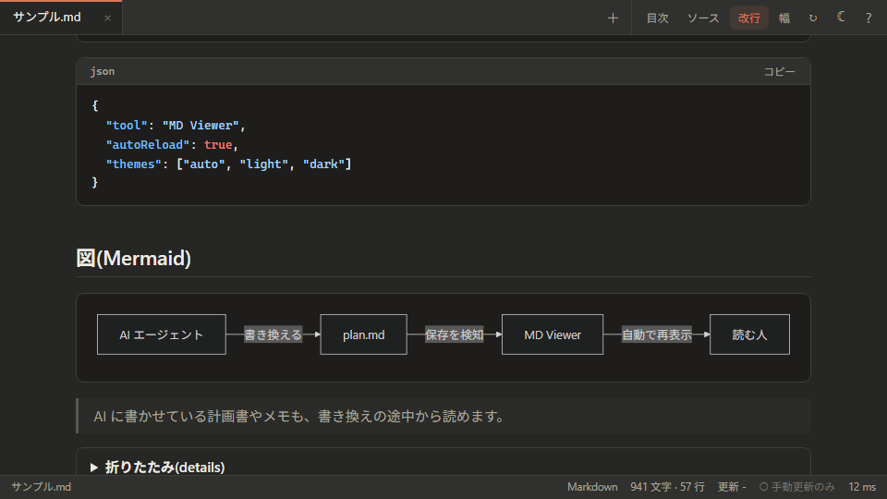Copy the json code block with コピー
This screenshot has height=499, width=887.
[780, 71]
